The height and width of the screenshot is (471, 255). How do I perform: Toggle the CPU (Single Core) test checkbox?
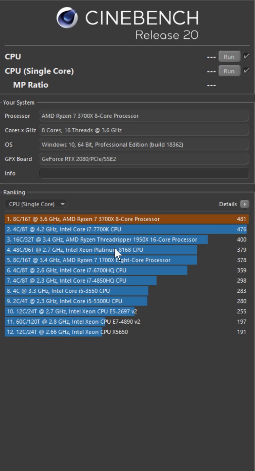tap(246, 71)
